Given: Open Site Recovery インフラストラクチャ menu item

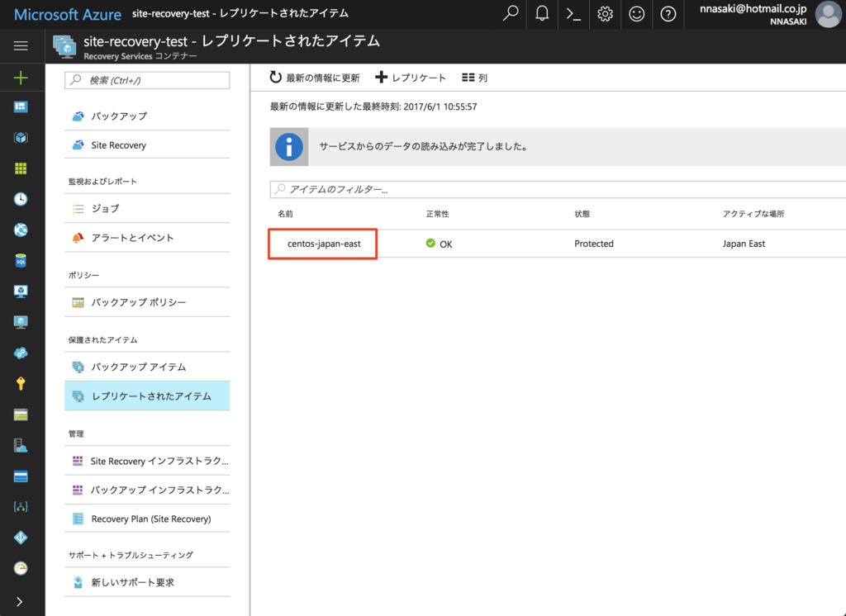Looking at the screenshot, I should tap(147, 461).
